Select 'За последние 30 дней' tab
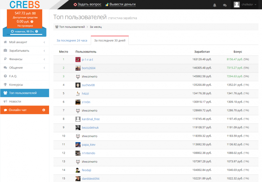 click(110, 41)
